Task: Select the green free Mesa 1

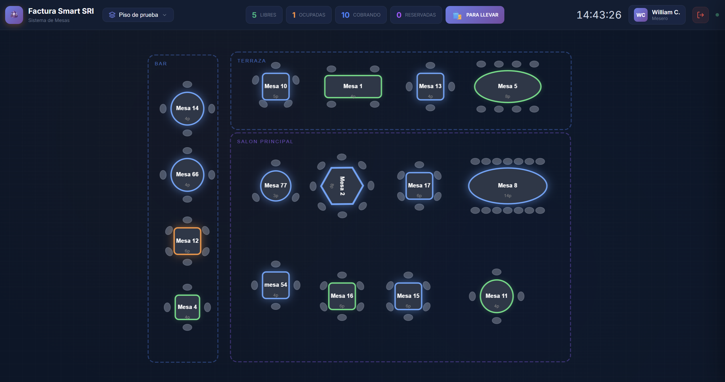Action: tap(353, 86)
